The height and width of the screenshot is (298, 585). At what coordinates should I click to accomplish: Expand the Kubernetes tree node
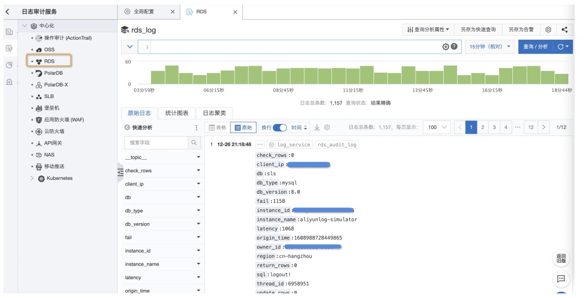[x=32, y=178]
